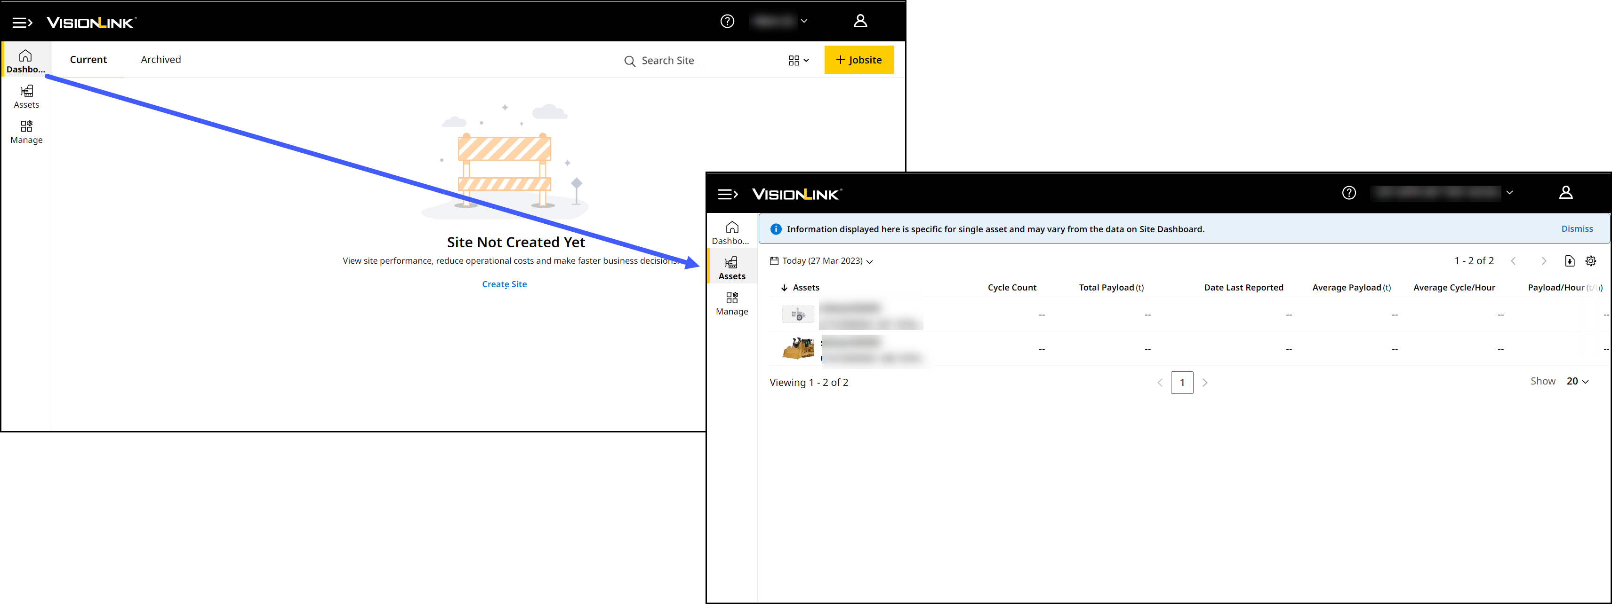This screenshot has height=604, width=1612.
Task: Open hamburger menu in back VisionLink window
Action: pyautogui.click(x=23, y=23)
